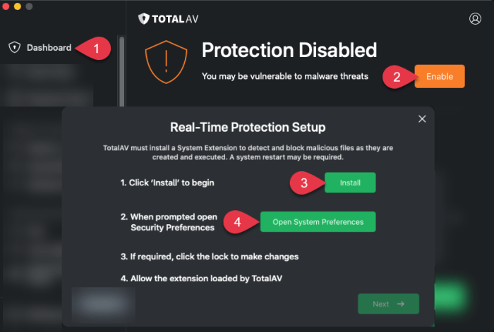Image resolution: width=494 pixels, height=332 pixels.
Task: Click the red marker numbered 3
Action: [x=306, y=183]
